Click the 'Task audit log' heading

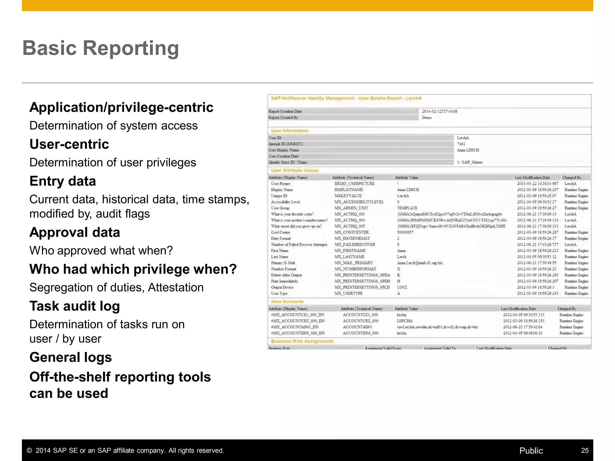(74, 306)
